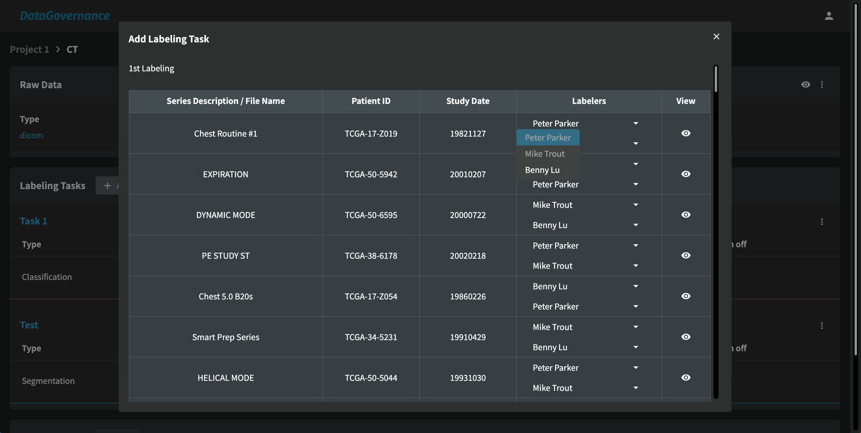The width and height of the screenshot is (861, 433).
Task: View the EXPIRATION series
Action: (686, 174)
